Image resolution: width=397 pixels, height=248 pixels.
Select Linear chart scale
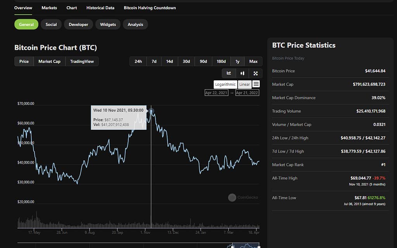[x=245, y=85]
